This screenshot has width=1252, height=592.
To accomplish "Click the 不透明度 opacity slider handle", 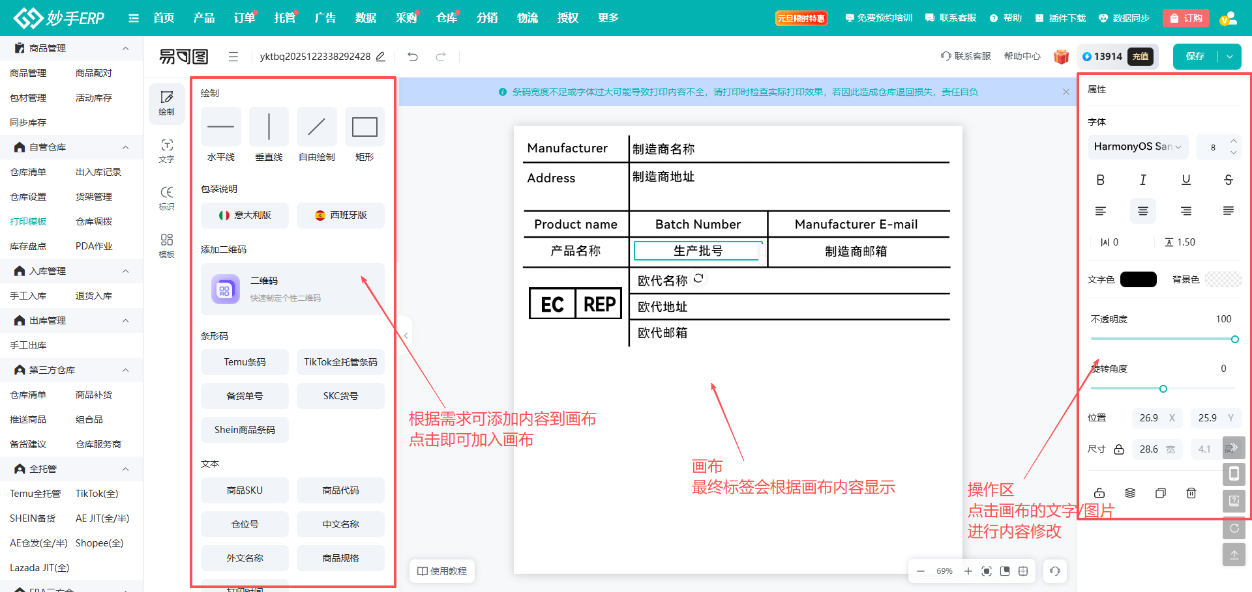I will [x=1235, y=339].
